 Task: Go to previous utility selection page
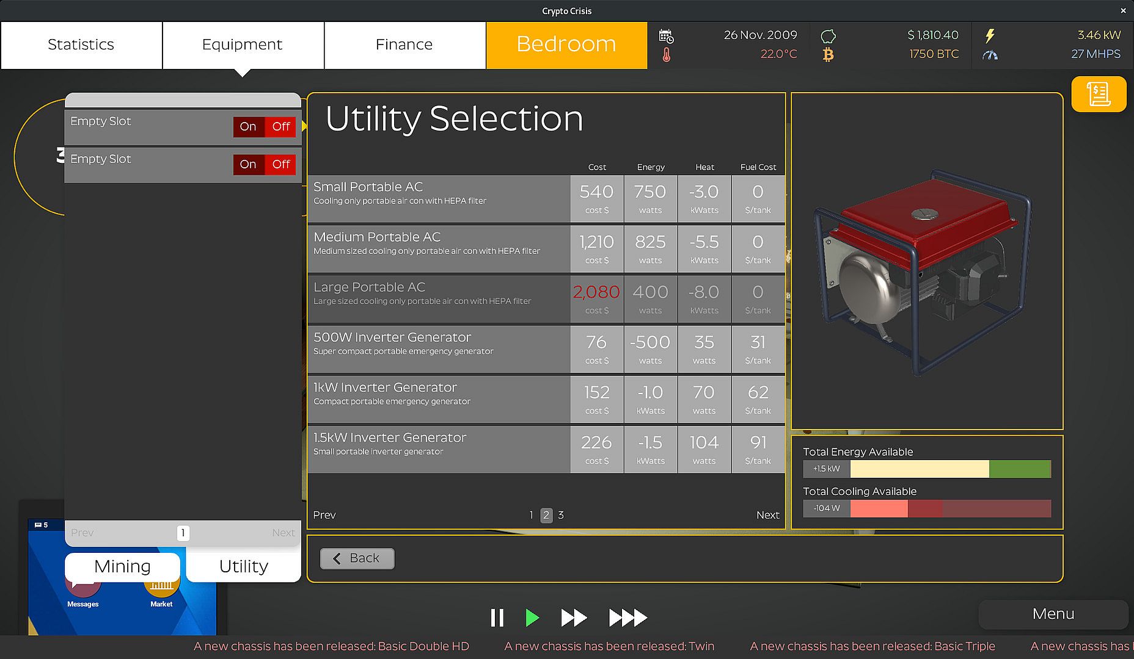click(324, 515)
